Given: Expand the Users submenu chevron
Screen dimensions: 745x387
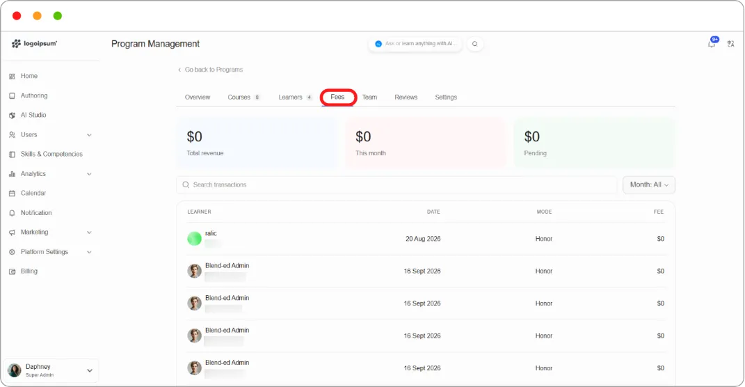Looking at the screenshot, I should (89, 135).
